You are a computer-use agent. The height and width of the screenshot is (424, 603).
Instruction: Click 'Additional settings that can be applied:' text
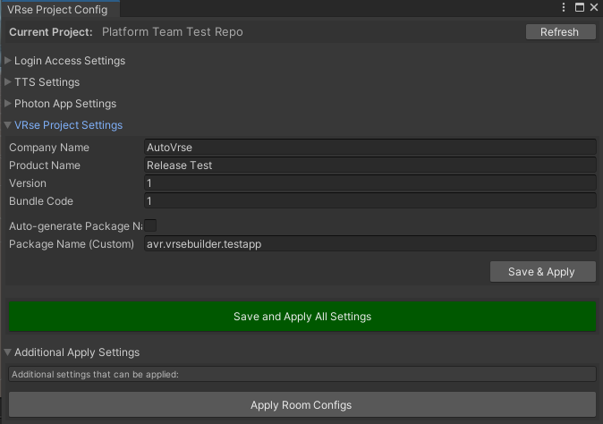[x=95, y=375]
